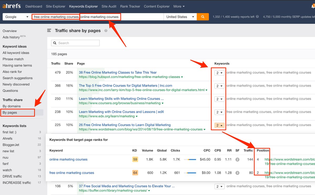Open Questions report
This screenshot has height=195, width=315.
(x=10, y=91)
